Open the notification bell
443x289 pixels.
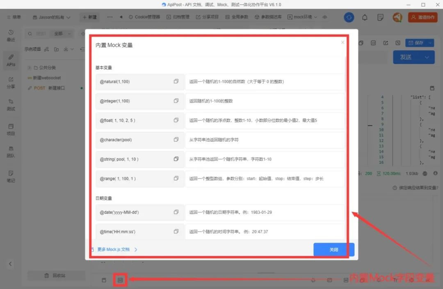click(x=365, y=17)
